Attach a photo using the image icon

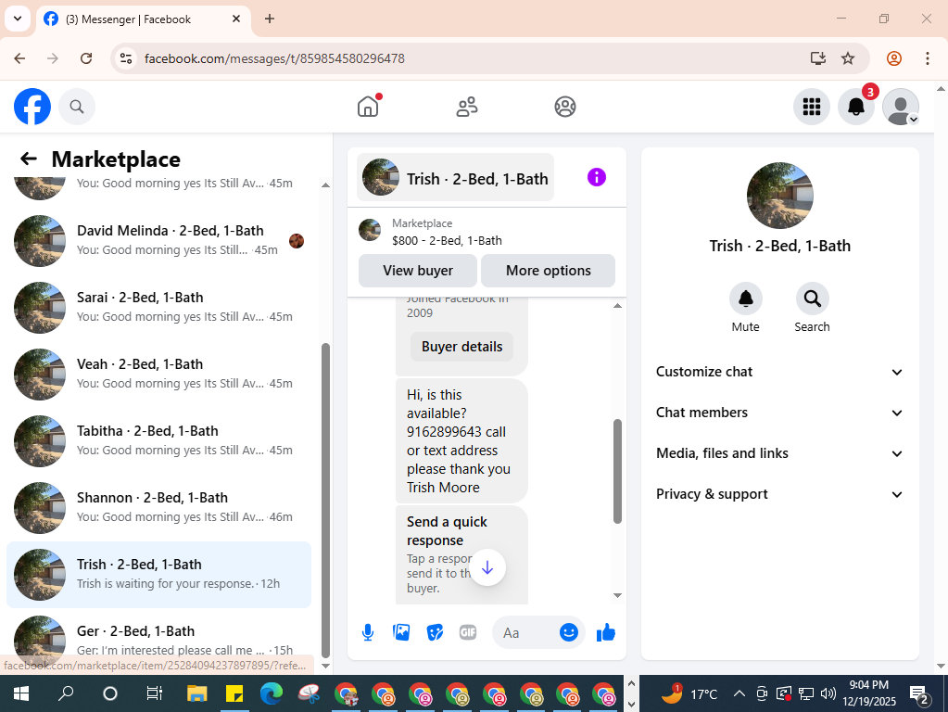coord(401,633)
